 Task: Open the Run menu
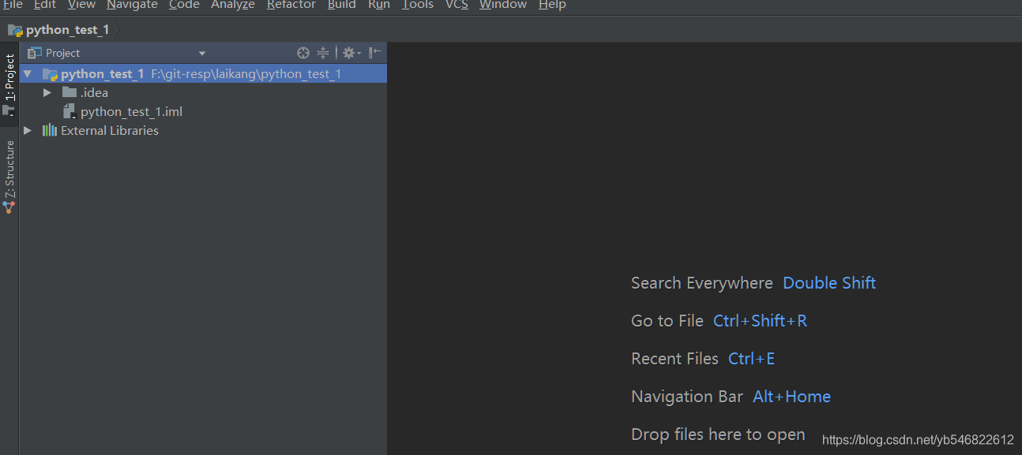coord(379,5)
